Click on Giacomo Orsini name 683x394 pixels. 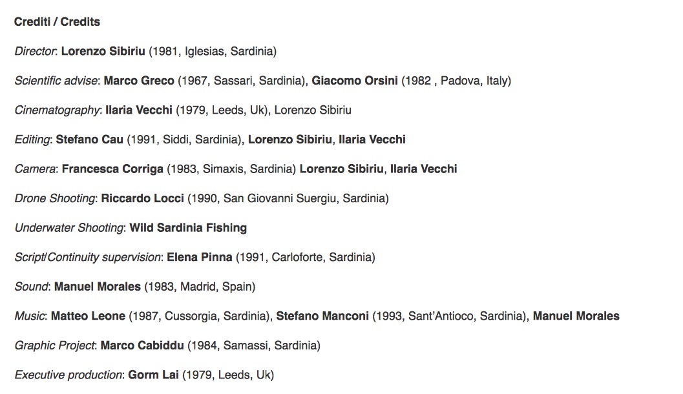pyautogui.click(x=355, y=81)
